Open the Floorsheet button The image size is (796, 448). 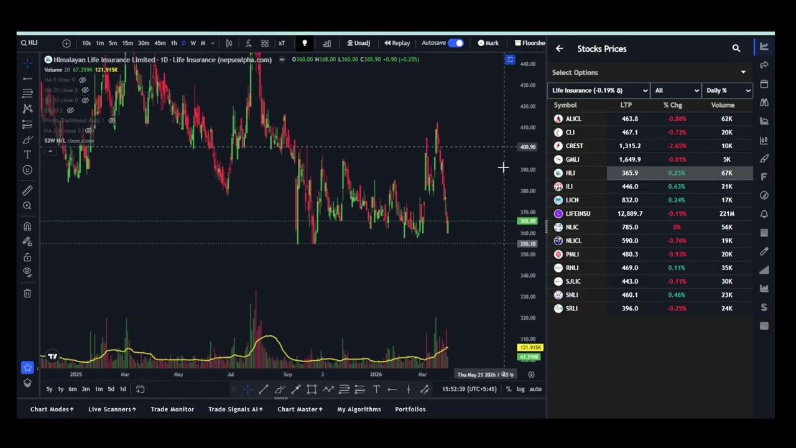[530, 43]
